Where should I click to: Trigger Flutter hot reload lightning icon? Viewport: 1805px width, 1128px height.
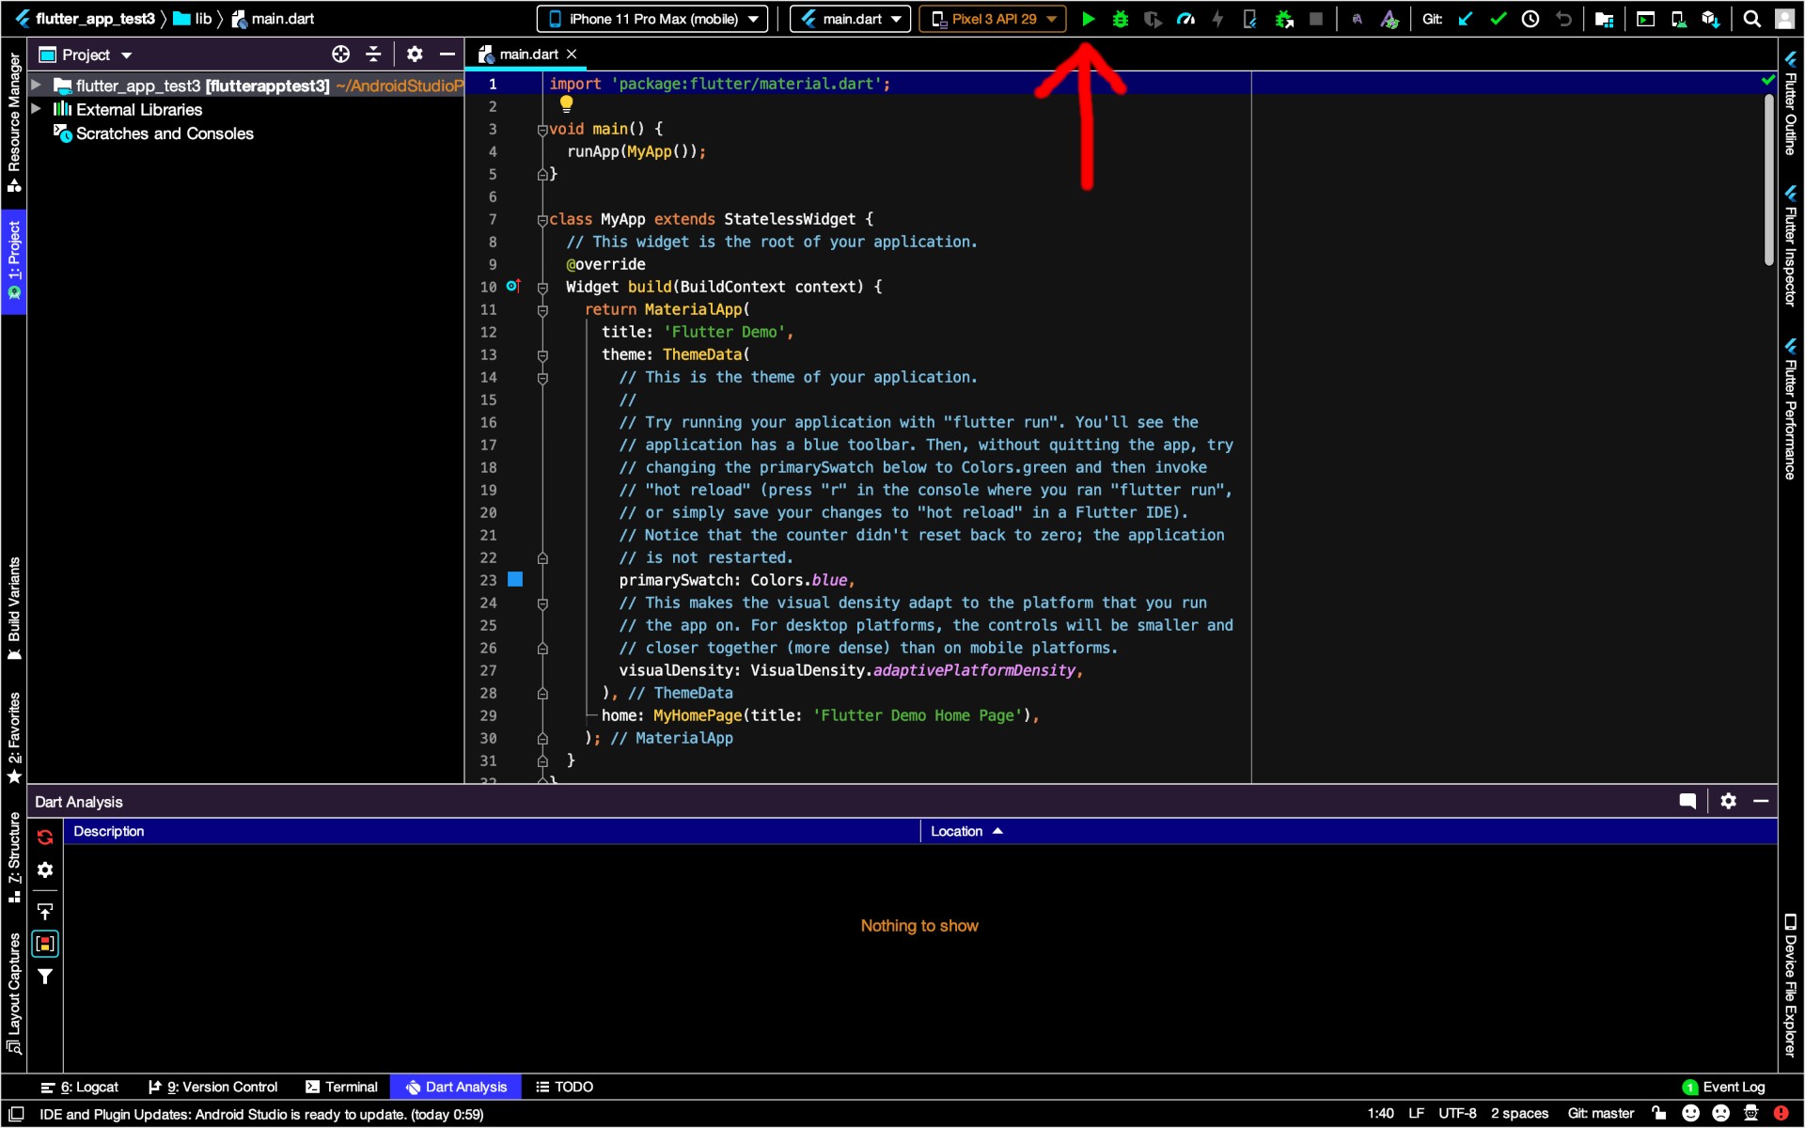(1217, 18)
